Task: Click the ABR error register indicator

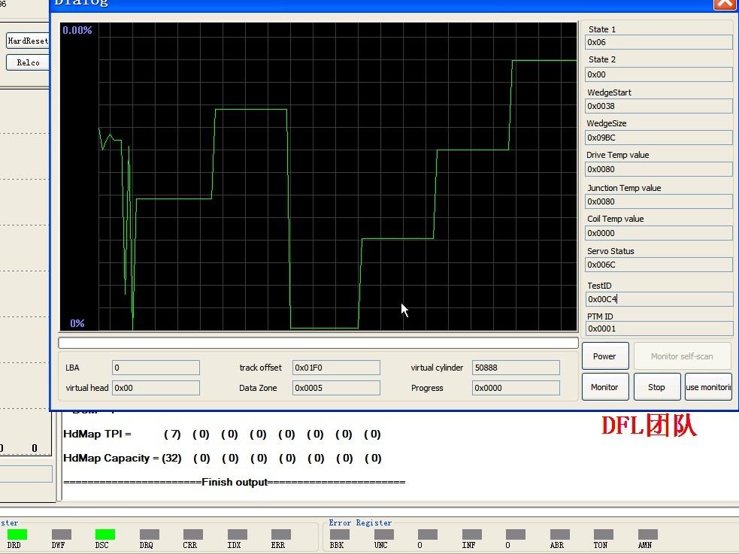Action: (x=559, y=534)
